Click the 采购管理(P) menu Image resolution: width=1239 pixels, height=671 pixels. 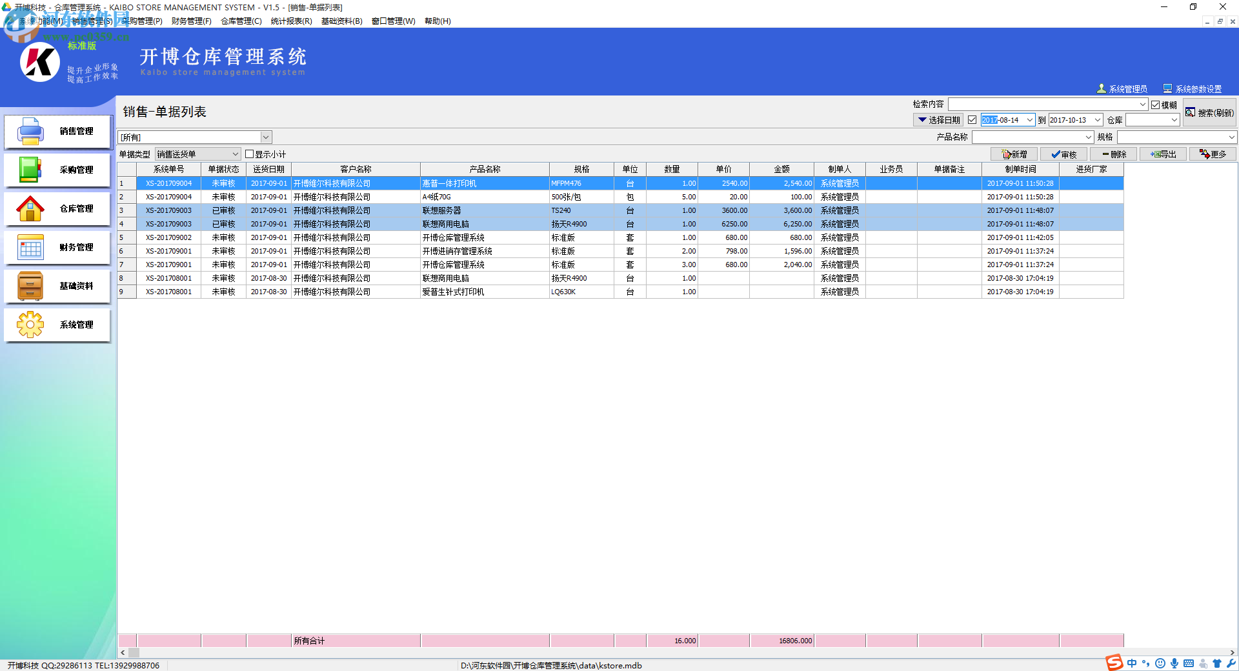tap(142, 21)
